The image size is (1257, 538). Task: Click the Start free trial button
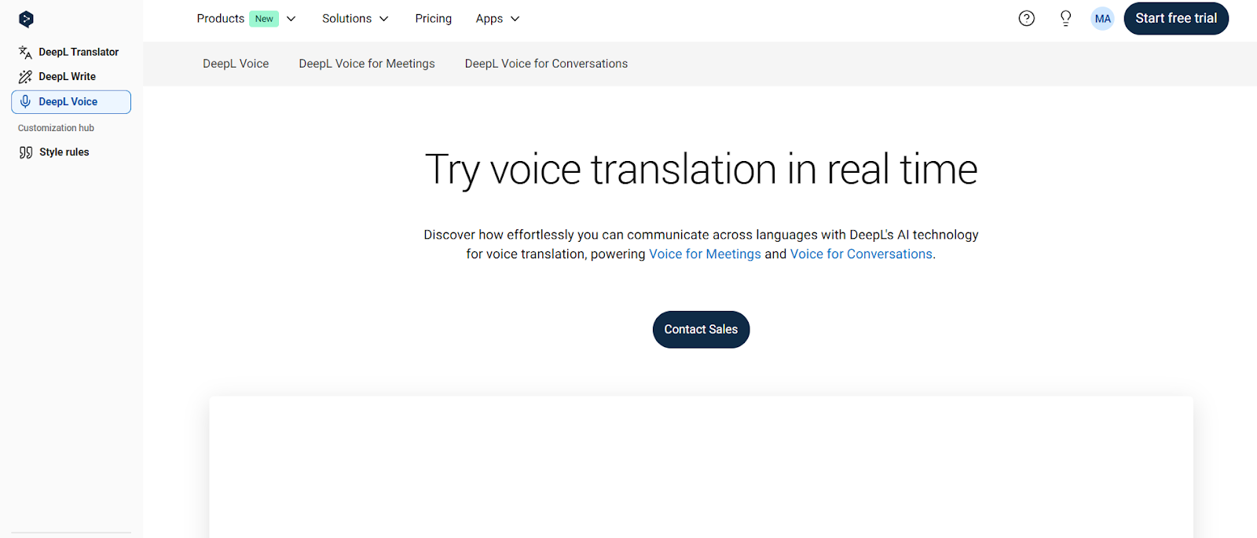click(1176, 19)
